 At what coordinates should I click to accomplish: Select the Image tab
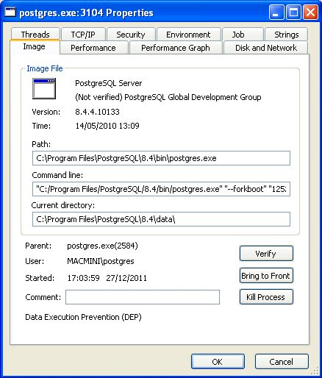(35, 46)
